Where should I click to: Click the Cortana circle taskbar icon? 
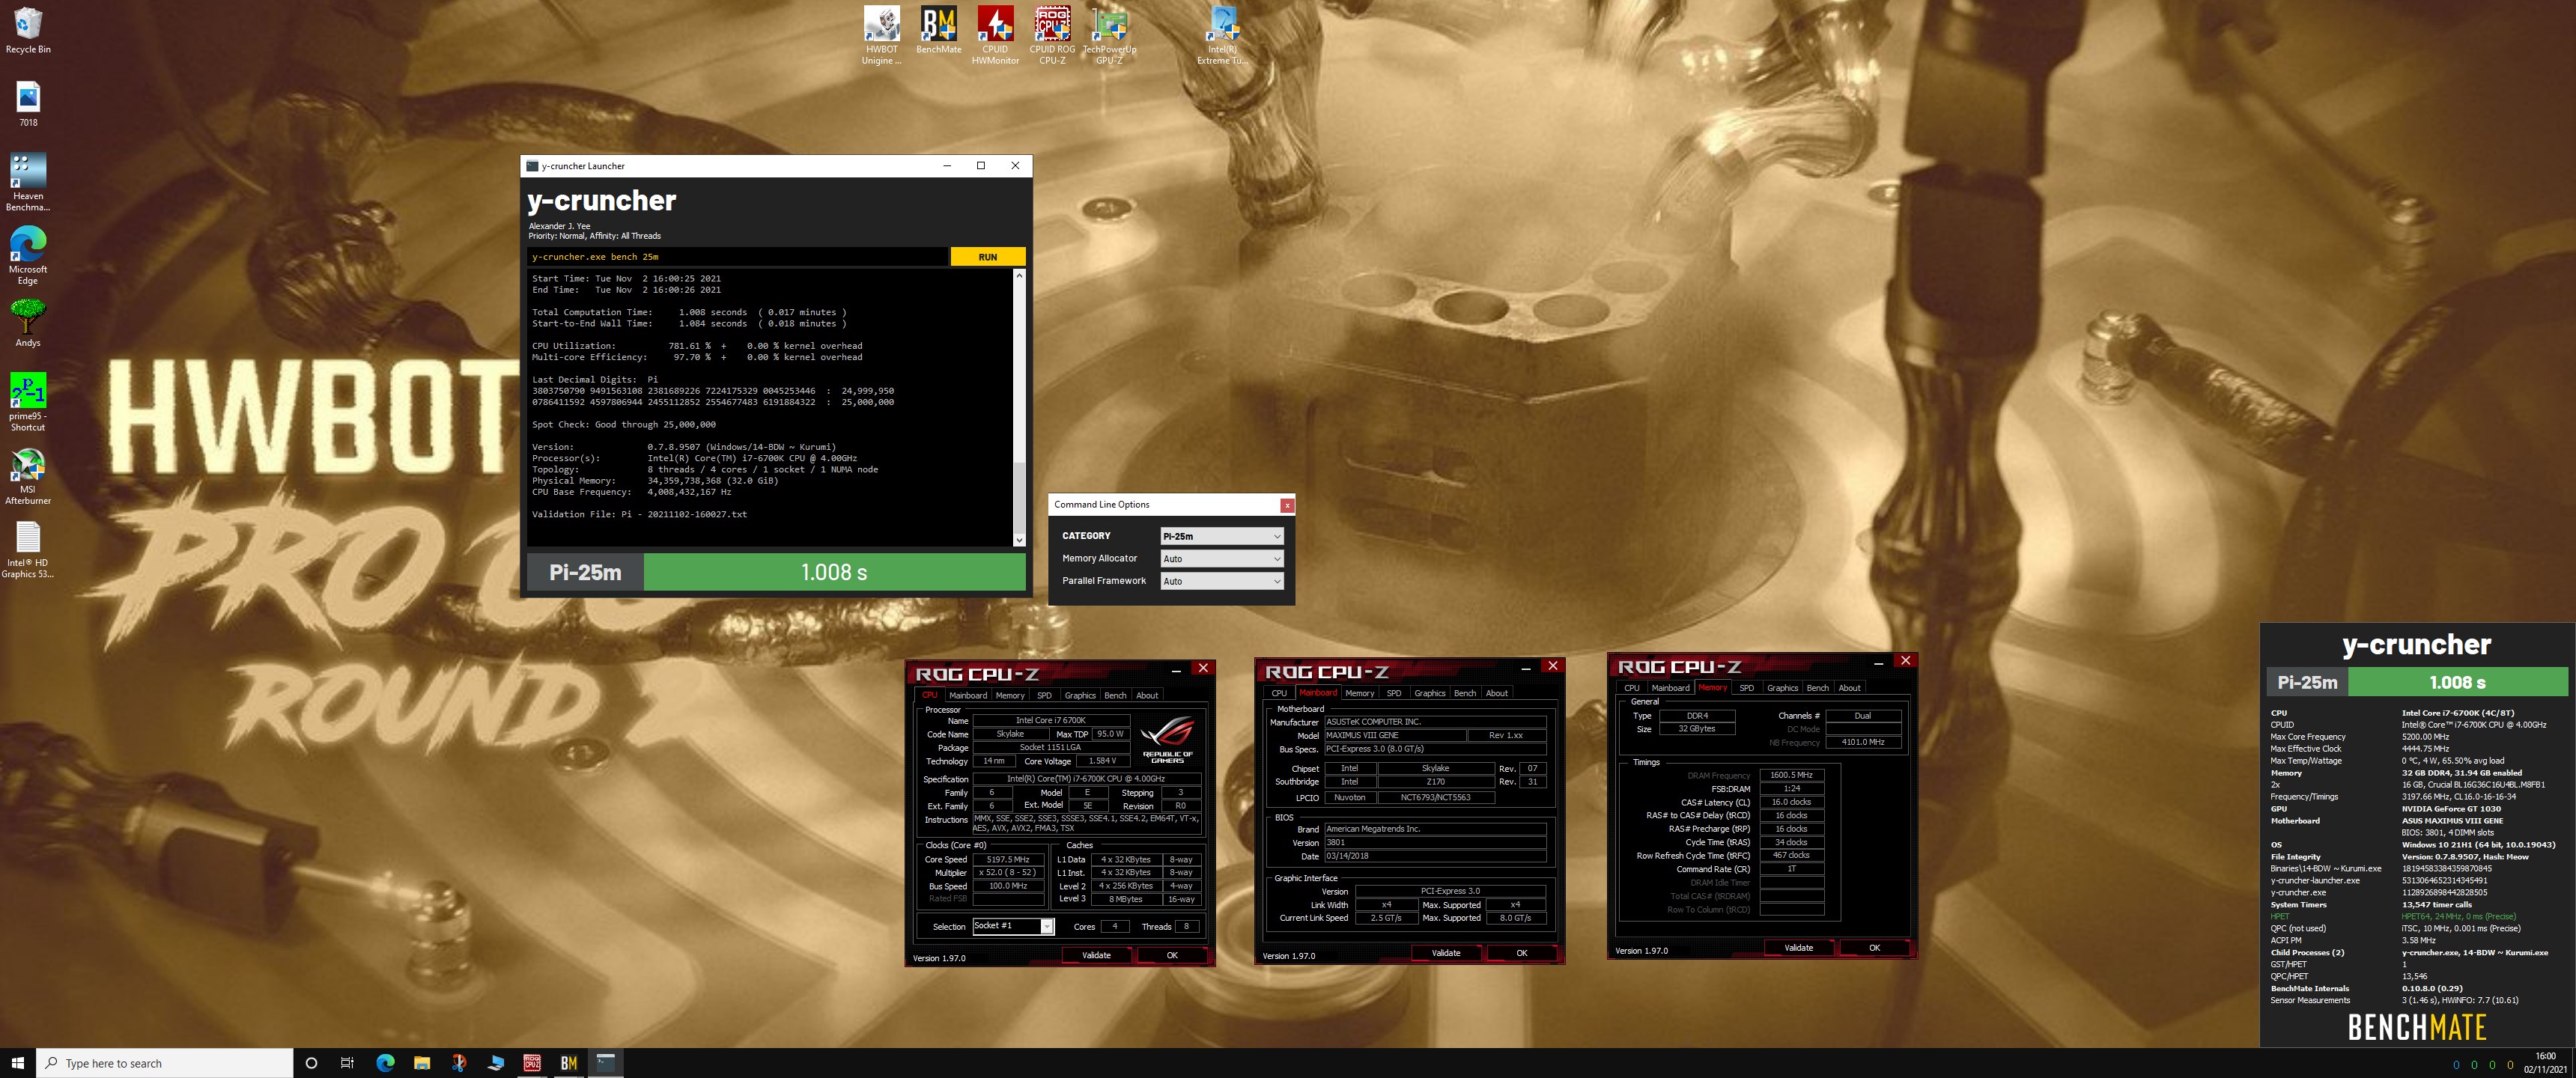point(311,1063)
